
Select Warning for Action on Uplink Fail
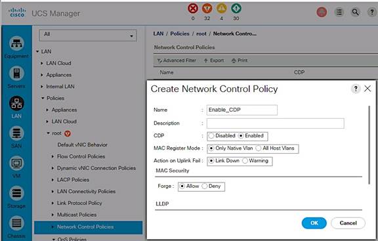(x=245, y=161)
